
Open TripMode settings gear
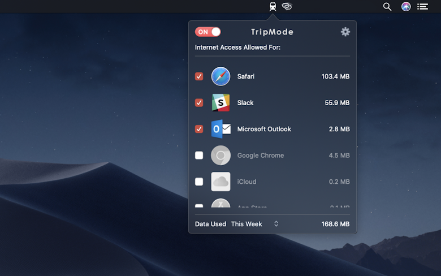[x=345, y=32]
